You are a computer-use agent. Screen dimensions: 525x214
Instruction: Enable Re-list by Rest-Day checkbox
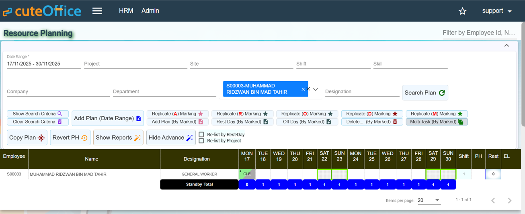201,135
